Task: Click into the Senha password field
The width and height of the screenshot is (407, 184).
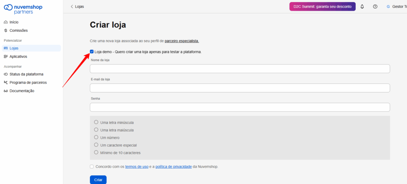Action: tap(240, 107)
